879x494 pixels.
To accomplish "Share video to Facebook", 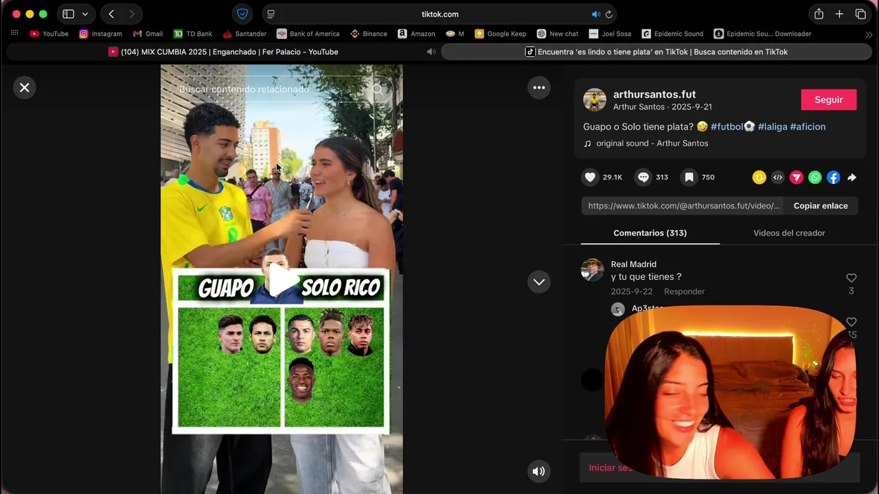I will [833, 178].
